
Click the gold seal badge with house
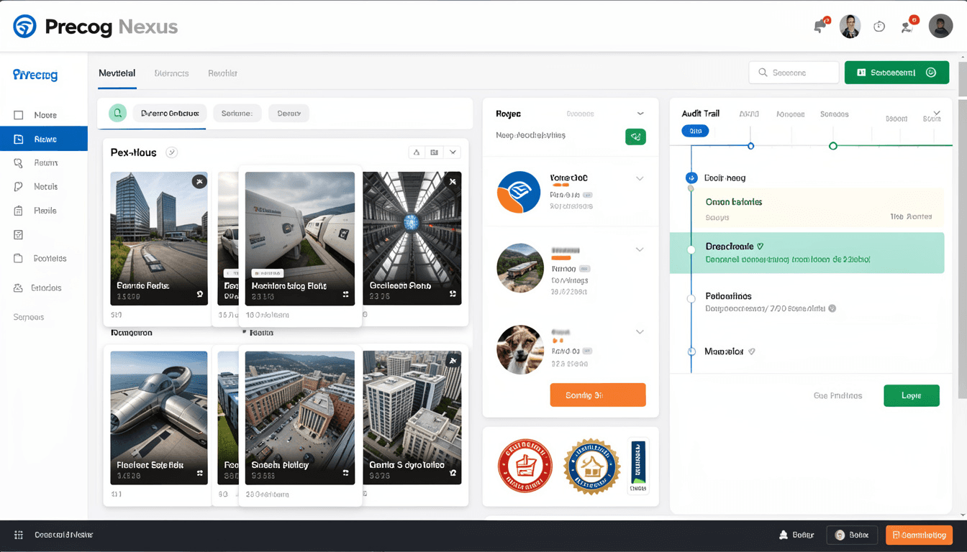click(x=591, y=466)
